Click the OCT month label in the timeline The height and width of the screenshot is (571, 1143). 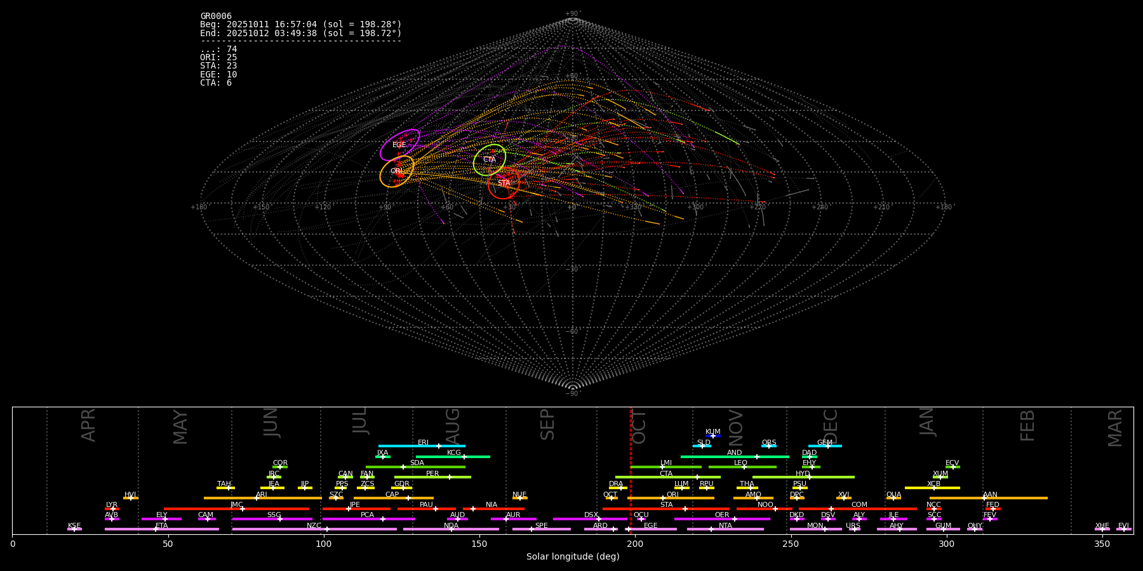click(639, 426)
